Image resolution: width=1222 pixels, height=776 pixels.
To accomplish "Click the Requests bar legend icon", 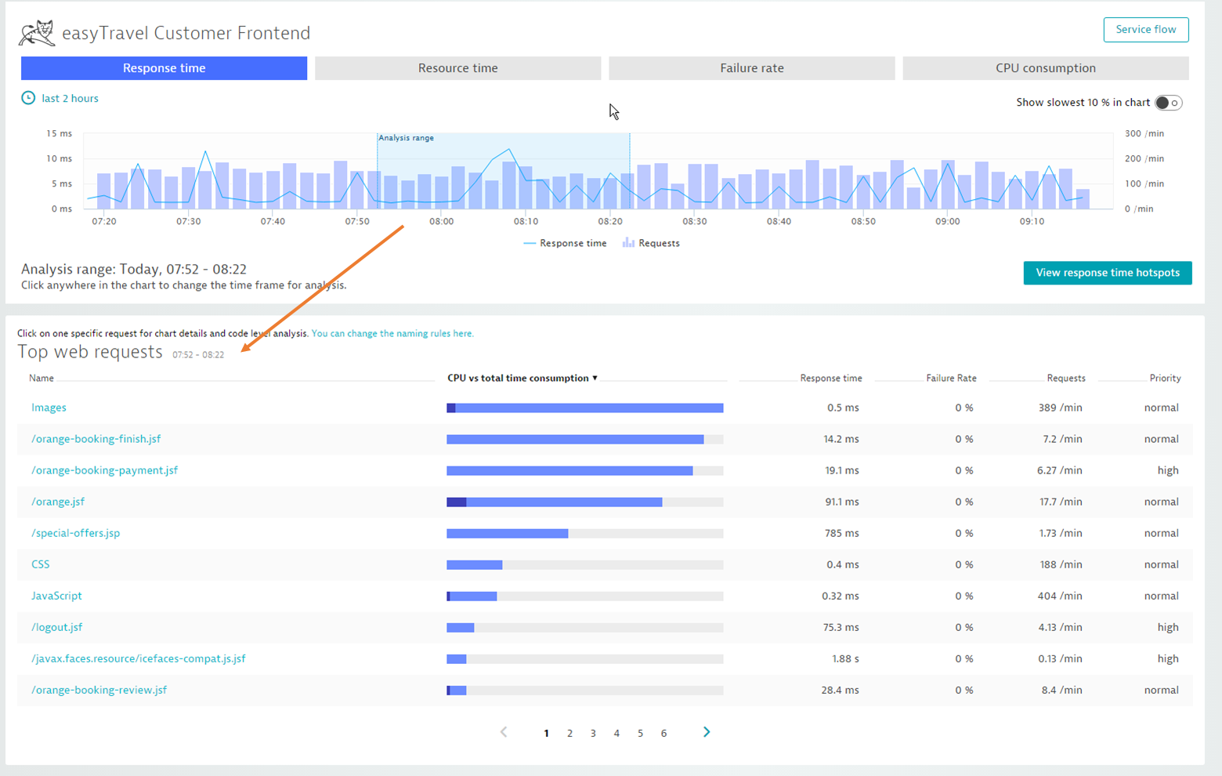I will click(x=628, y=243).
